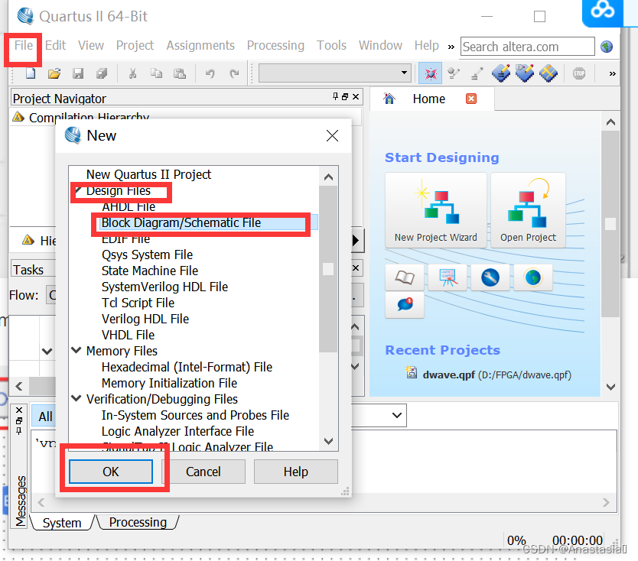Click the Save All toolbar icon
The image size is (638, 561).
coord(102,73)
